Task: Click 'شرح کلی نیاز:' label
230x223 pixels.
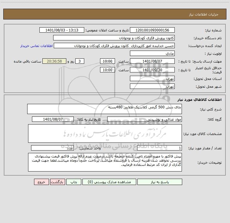Action: click(x=211, y=109)
